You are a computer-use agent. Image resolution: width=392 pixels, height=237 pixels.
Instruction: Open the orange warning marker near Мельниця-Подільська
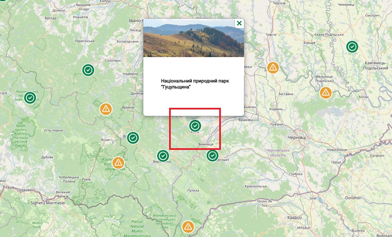(x=325, y=92)
